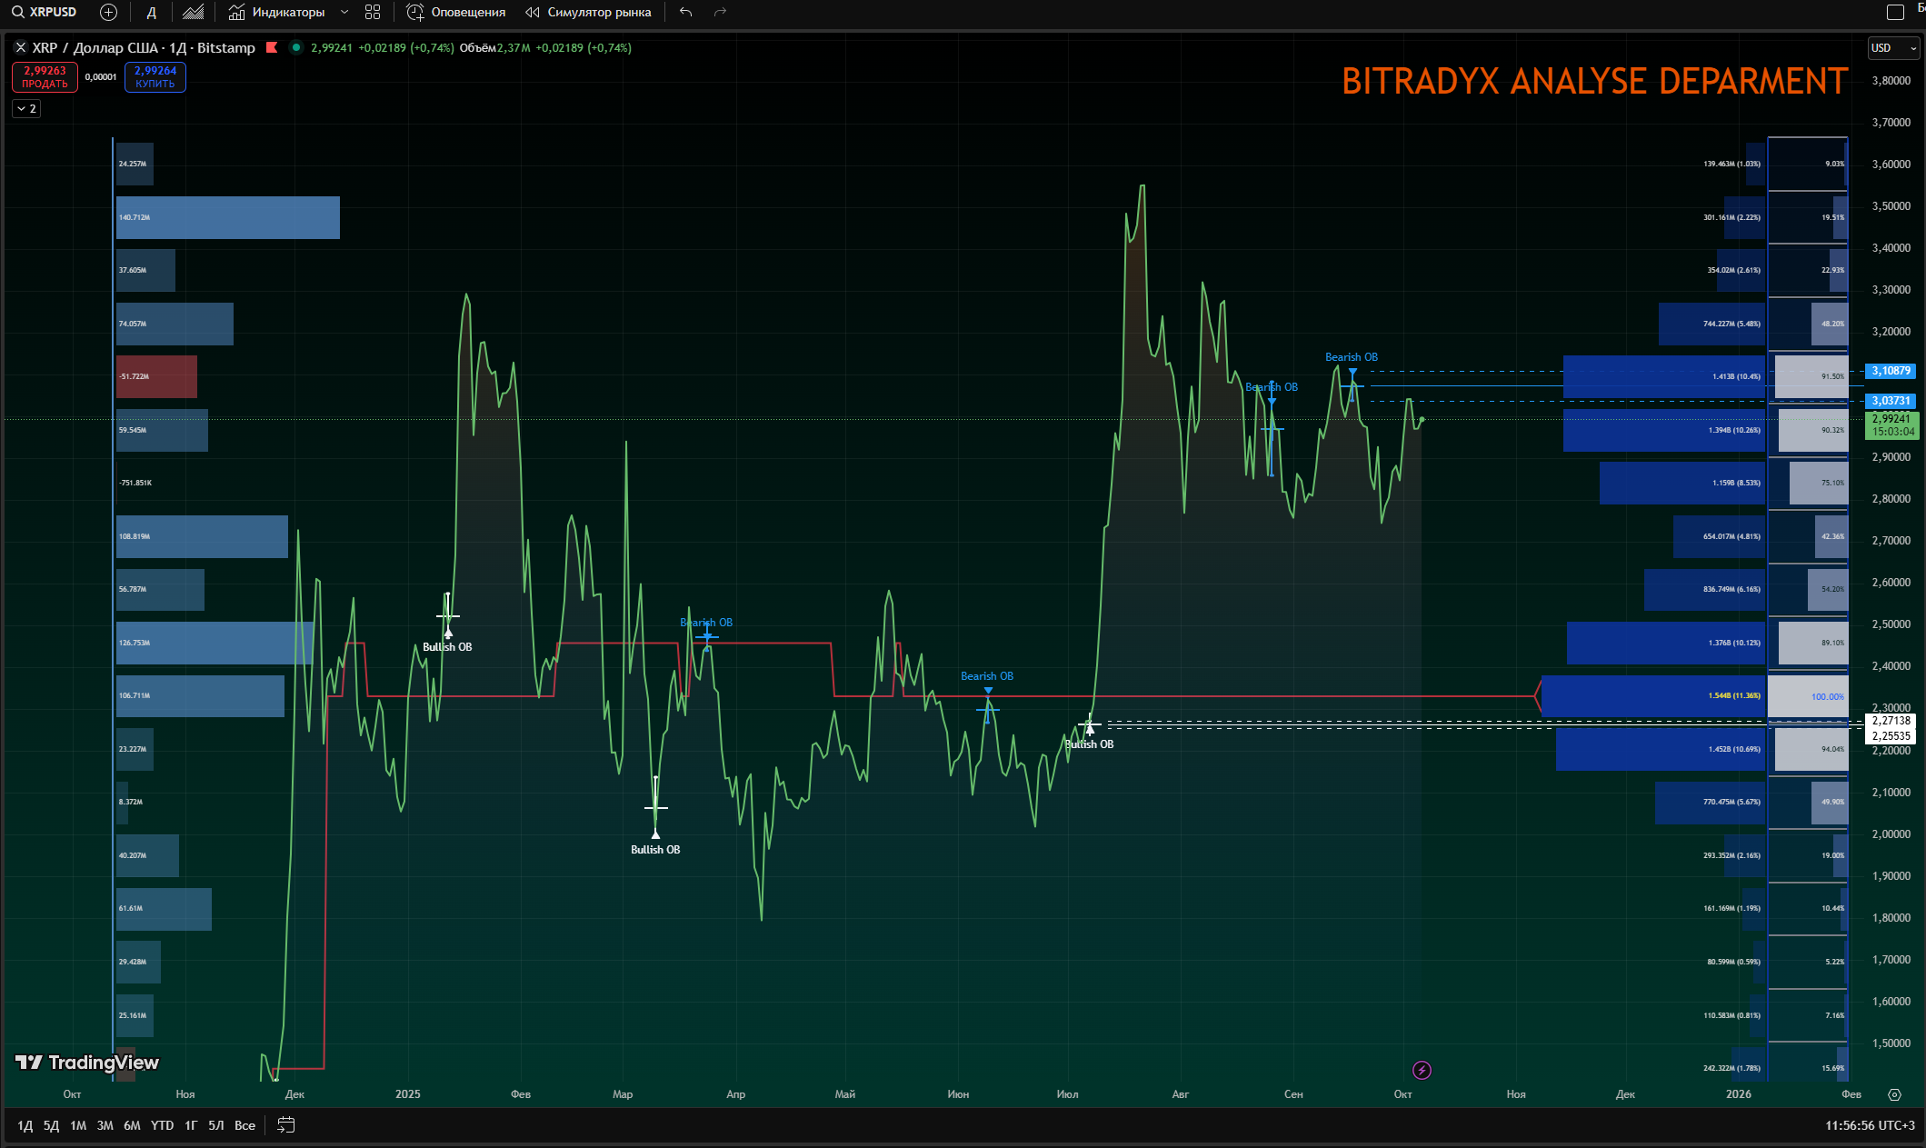This screenshot has width=1926, height=1148.
Task: Click the 3,10879 price label
Action: point(1891,371)
